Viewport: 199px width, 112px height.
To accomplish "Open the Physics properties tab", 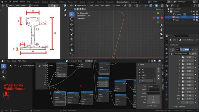I will pyautogui.click(x=167, y=83).
